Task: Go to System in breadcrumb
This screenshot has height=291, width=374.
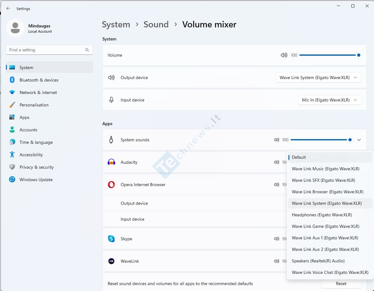Action: [x=116, y=25]
